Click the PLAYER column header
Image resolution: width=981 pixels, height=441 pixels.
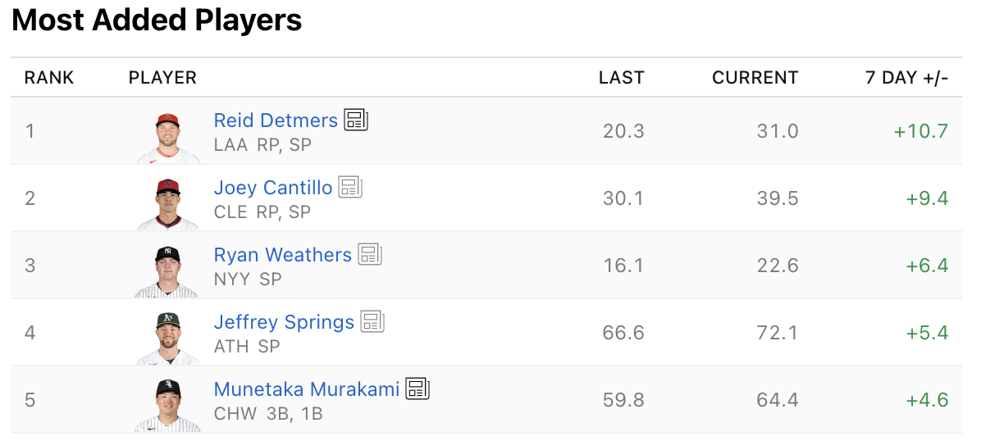tap(162, 78)
